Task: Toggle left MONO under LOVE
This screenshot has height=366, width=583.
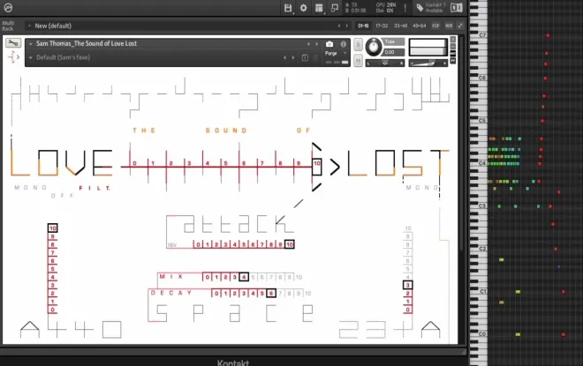Action: 31,188
